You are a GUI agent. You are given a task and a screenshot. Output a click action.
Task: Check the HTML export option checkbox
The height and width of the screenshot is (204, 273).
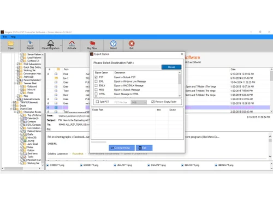coord(96,94)
